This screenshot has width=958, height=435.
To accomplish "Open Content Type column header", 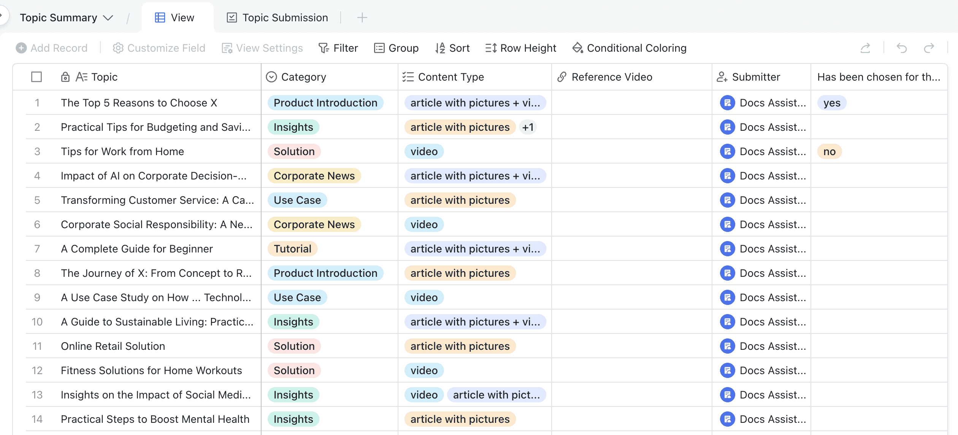I will click(x=451, y=77).
